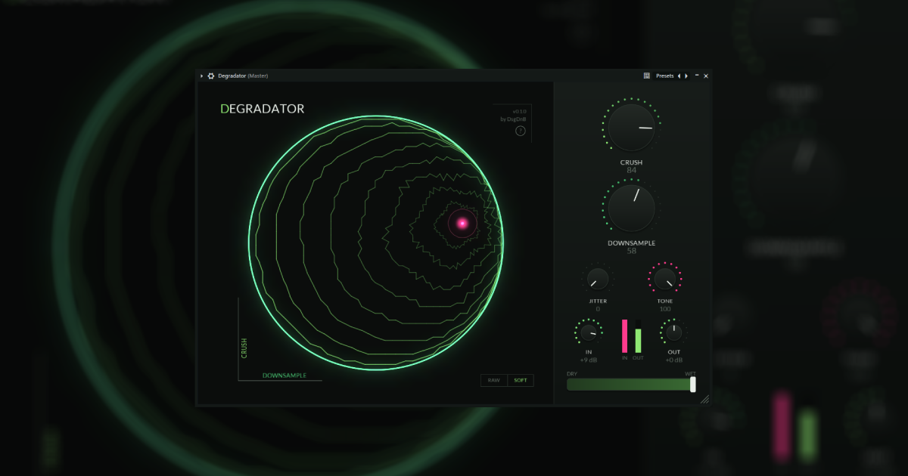This screenshot has height=476, width=908.
Task: Click the Tone value 100
Action: (x=665, y=308)
